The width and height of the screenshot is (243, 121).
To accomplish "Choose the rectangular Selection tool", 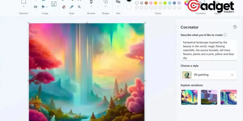I will tap(24, 2).
